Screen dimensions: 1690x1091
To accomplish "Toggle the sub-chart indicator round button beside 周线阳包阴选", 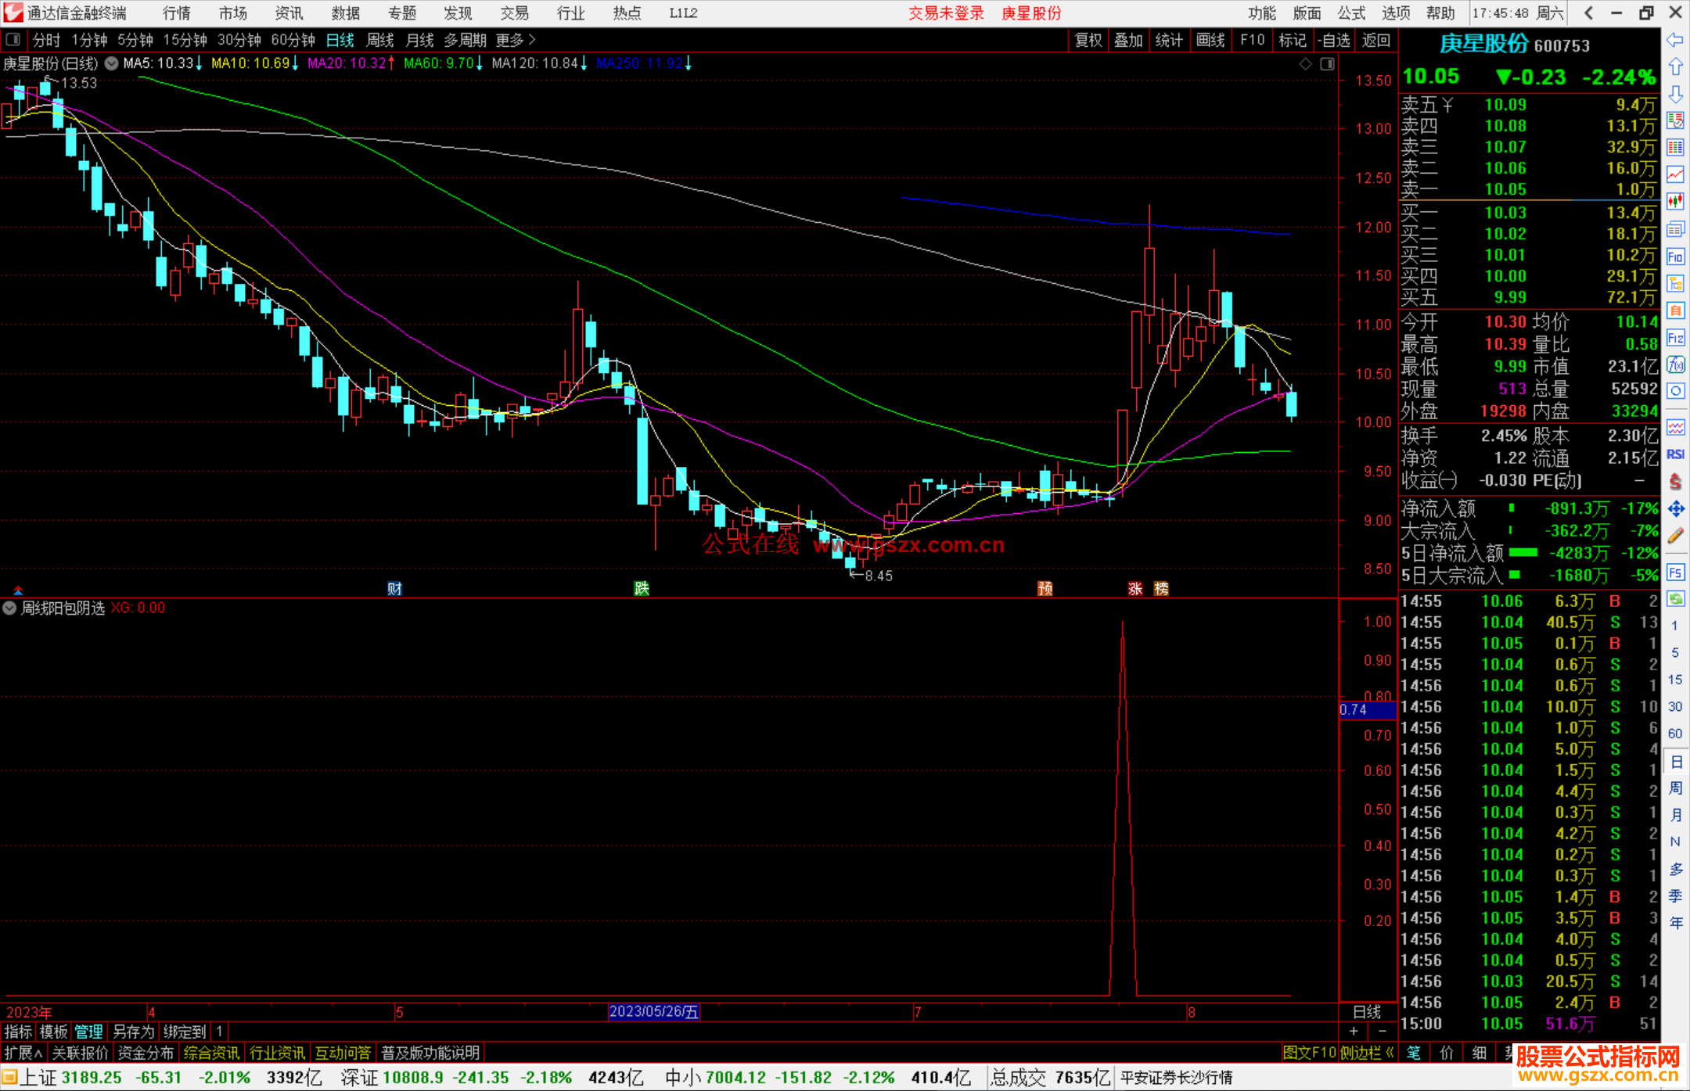I will (x=9, y=608).
